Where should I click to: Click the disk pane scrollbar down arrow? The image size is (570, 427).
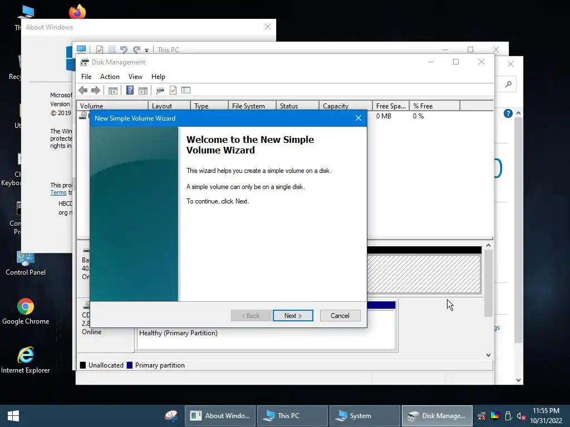pos(488,355)
